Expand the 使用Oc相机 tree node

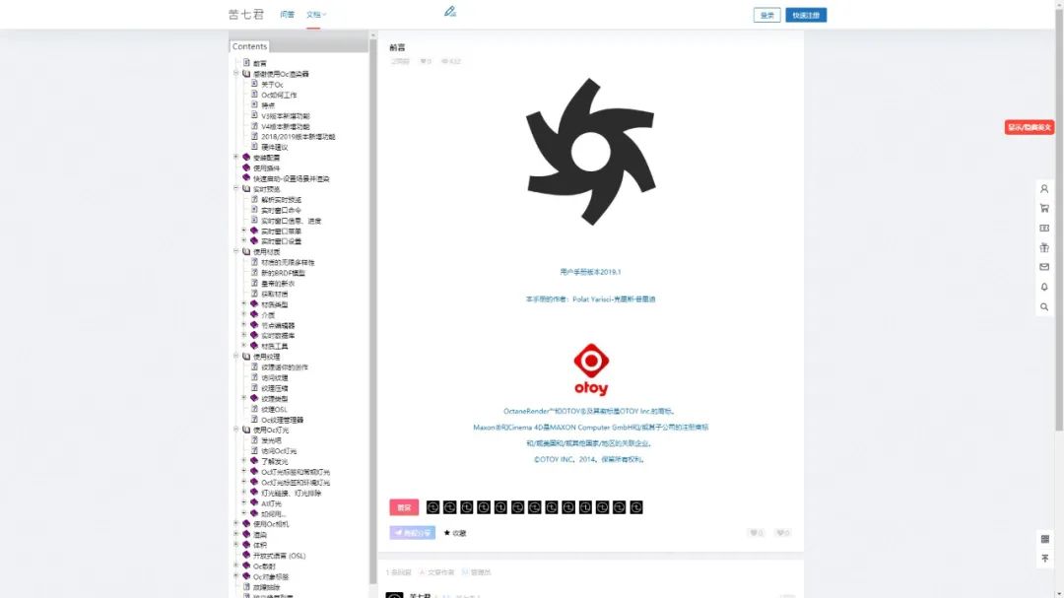click(236, 523)
